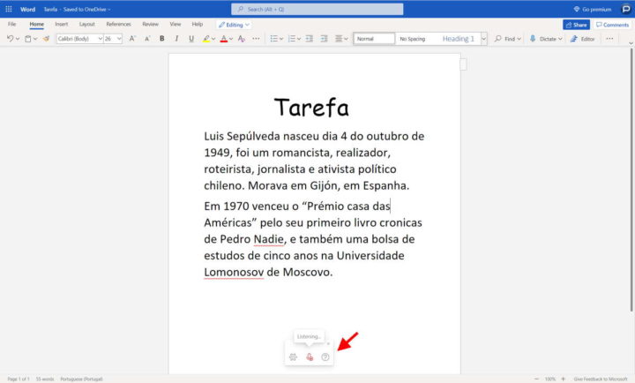Viewport: 635px width, 383px height.
Task: Click the numbered list icon
Action: [x=292, y=39]
